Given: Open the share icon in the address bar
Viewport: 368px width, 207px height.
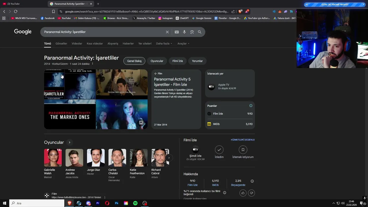Looking at the screenshot, I should point(233,11).
